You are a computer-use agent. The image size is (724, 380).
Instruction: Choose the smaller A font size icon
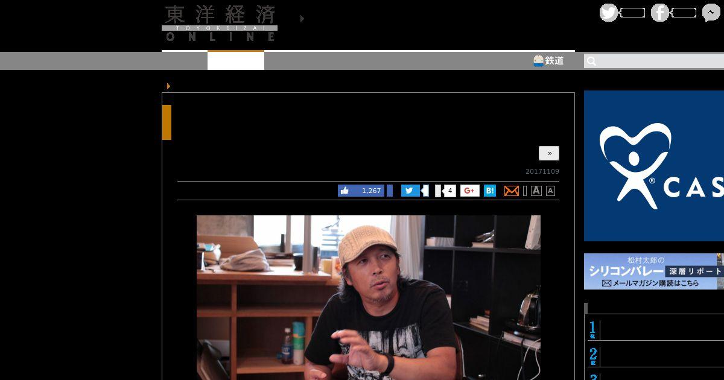click(x=550, y=191)
